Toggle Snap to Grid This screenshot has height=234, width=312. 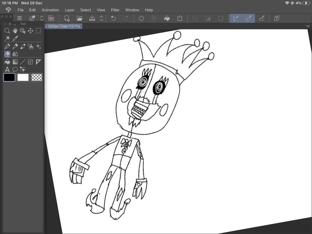[x=262, y=18]
